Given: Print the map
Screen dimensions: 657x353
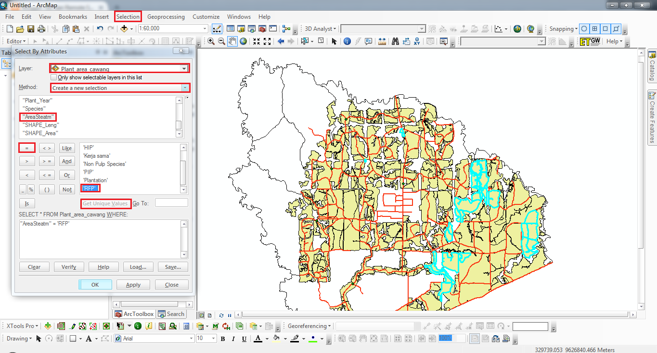Looking at the screenshot, I should click(41, 29).
